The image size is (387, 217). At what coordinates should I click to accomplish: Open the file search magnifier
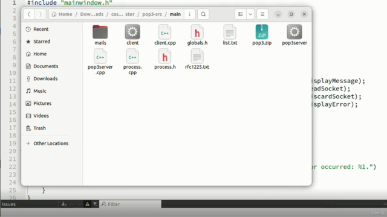coord(203,14)
